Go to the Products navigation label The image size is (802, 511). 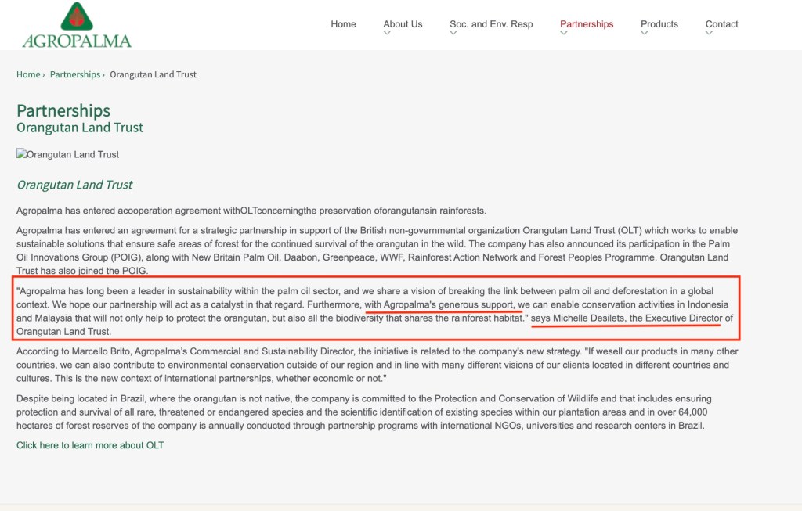[659, 24]
